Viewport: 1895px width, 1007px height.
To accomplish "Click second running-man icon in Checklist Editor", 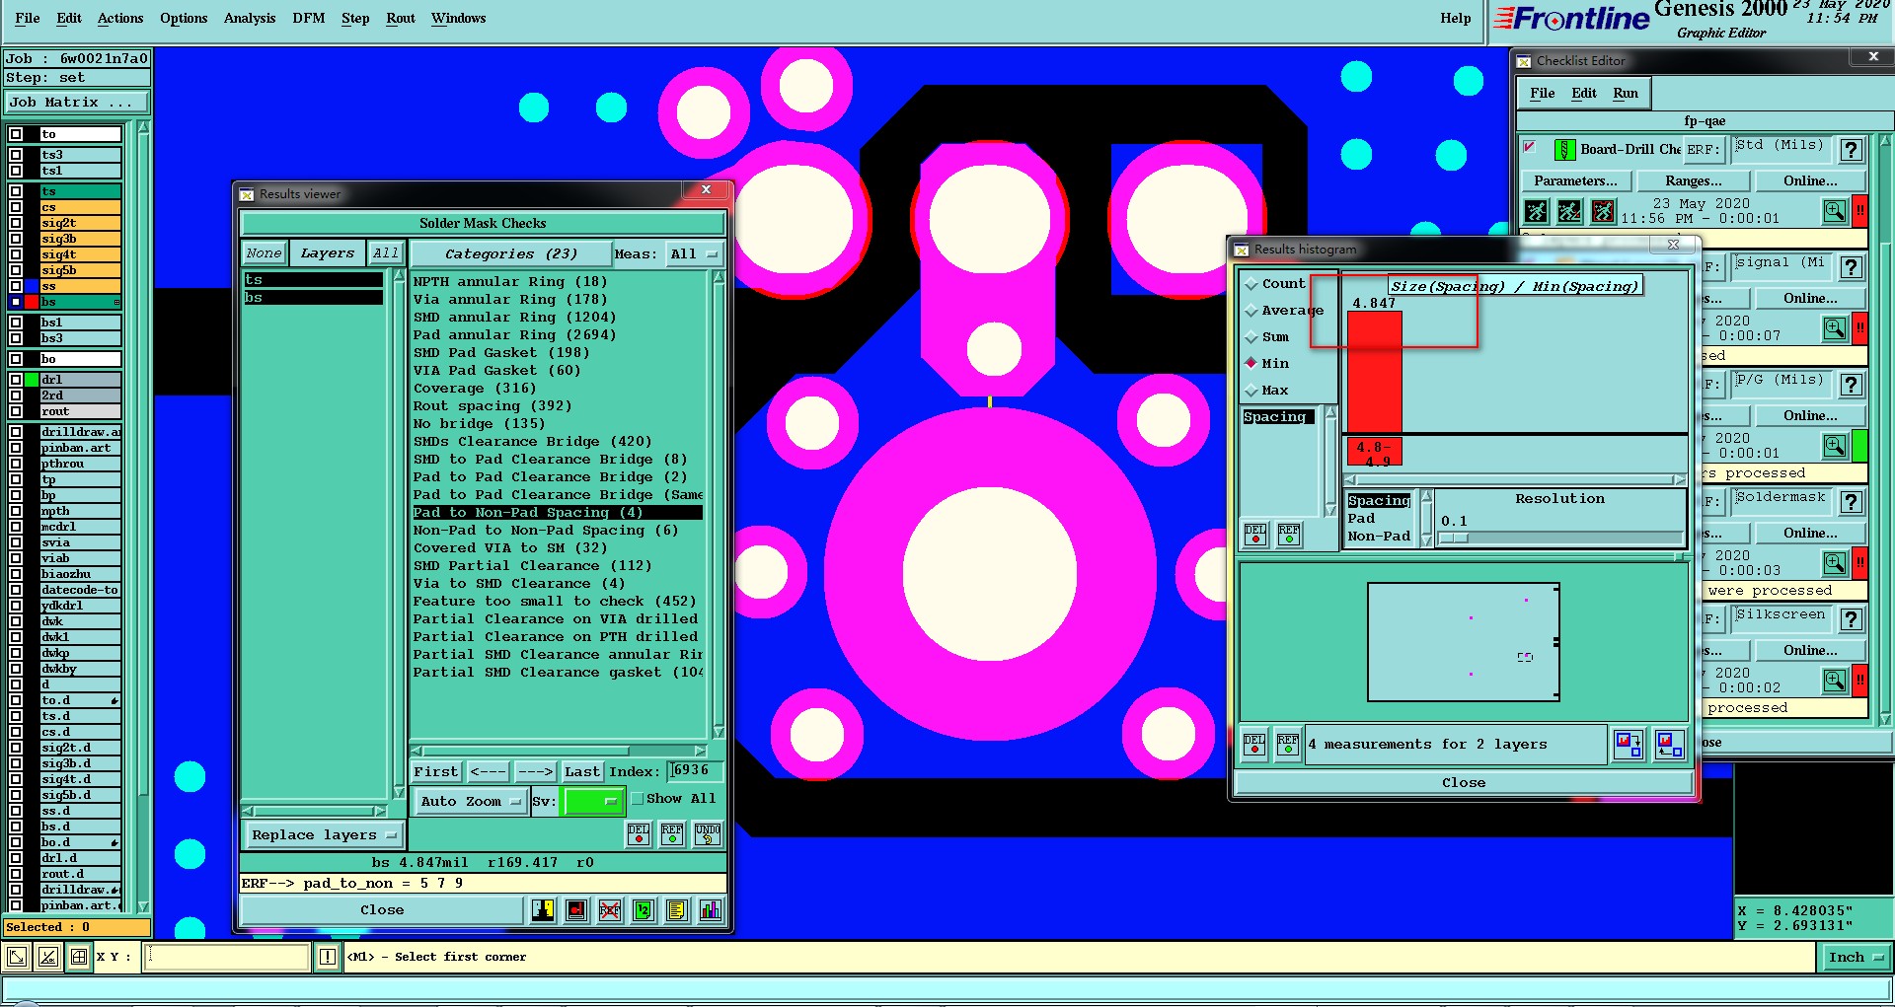I will [x=1569, y=211].
